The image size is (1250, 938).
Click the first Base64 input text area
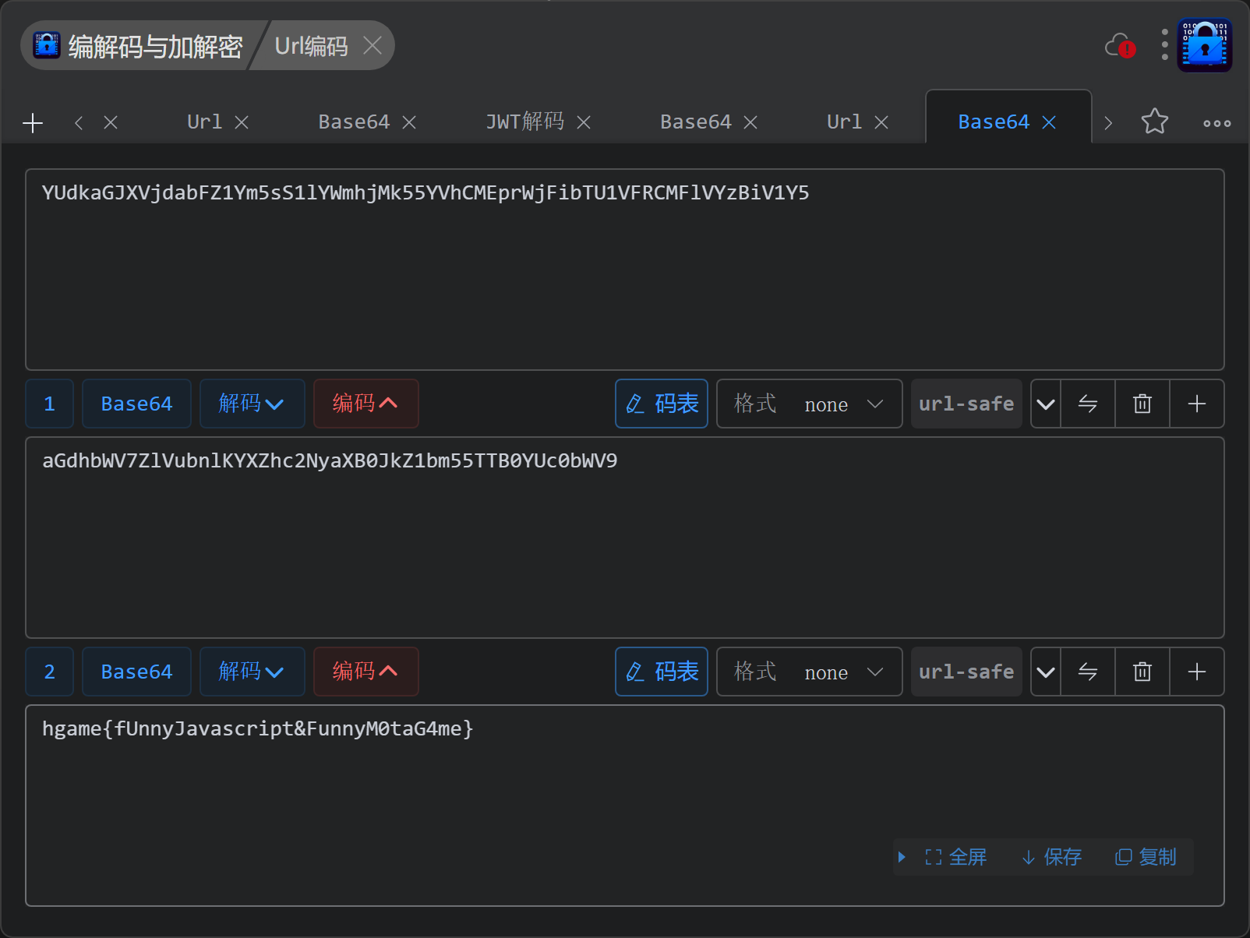point(624,269)
